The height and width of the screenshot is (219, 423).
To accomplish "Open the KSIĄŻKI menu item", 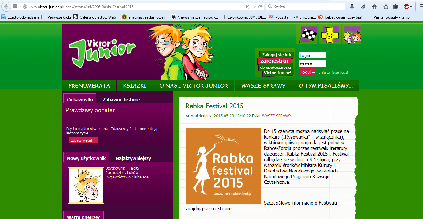I will pyautogui.click(x=135, y=85).
